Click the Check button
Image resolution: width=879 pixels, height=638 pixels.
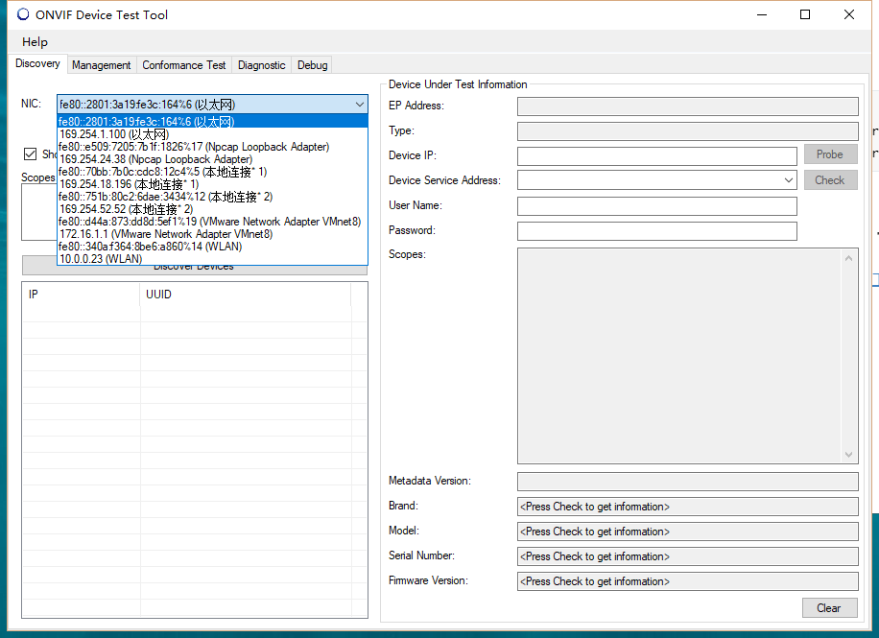830,180
